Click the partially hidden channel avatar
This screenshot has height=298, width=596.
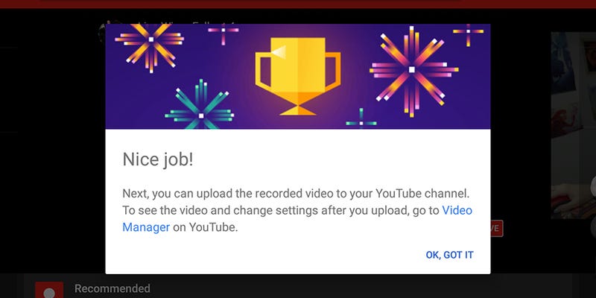(101, 32)
